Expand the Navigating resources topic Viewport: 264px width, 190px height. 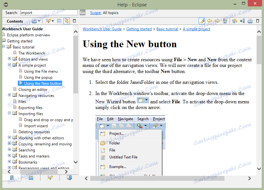[10, 95]
